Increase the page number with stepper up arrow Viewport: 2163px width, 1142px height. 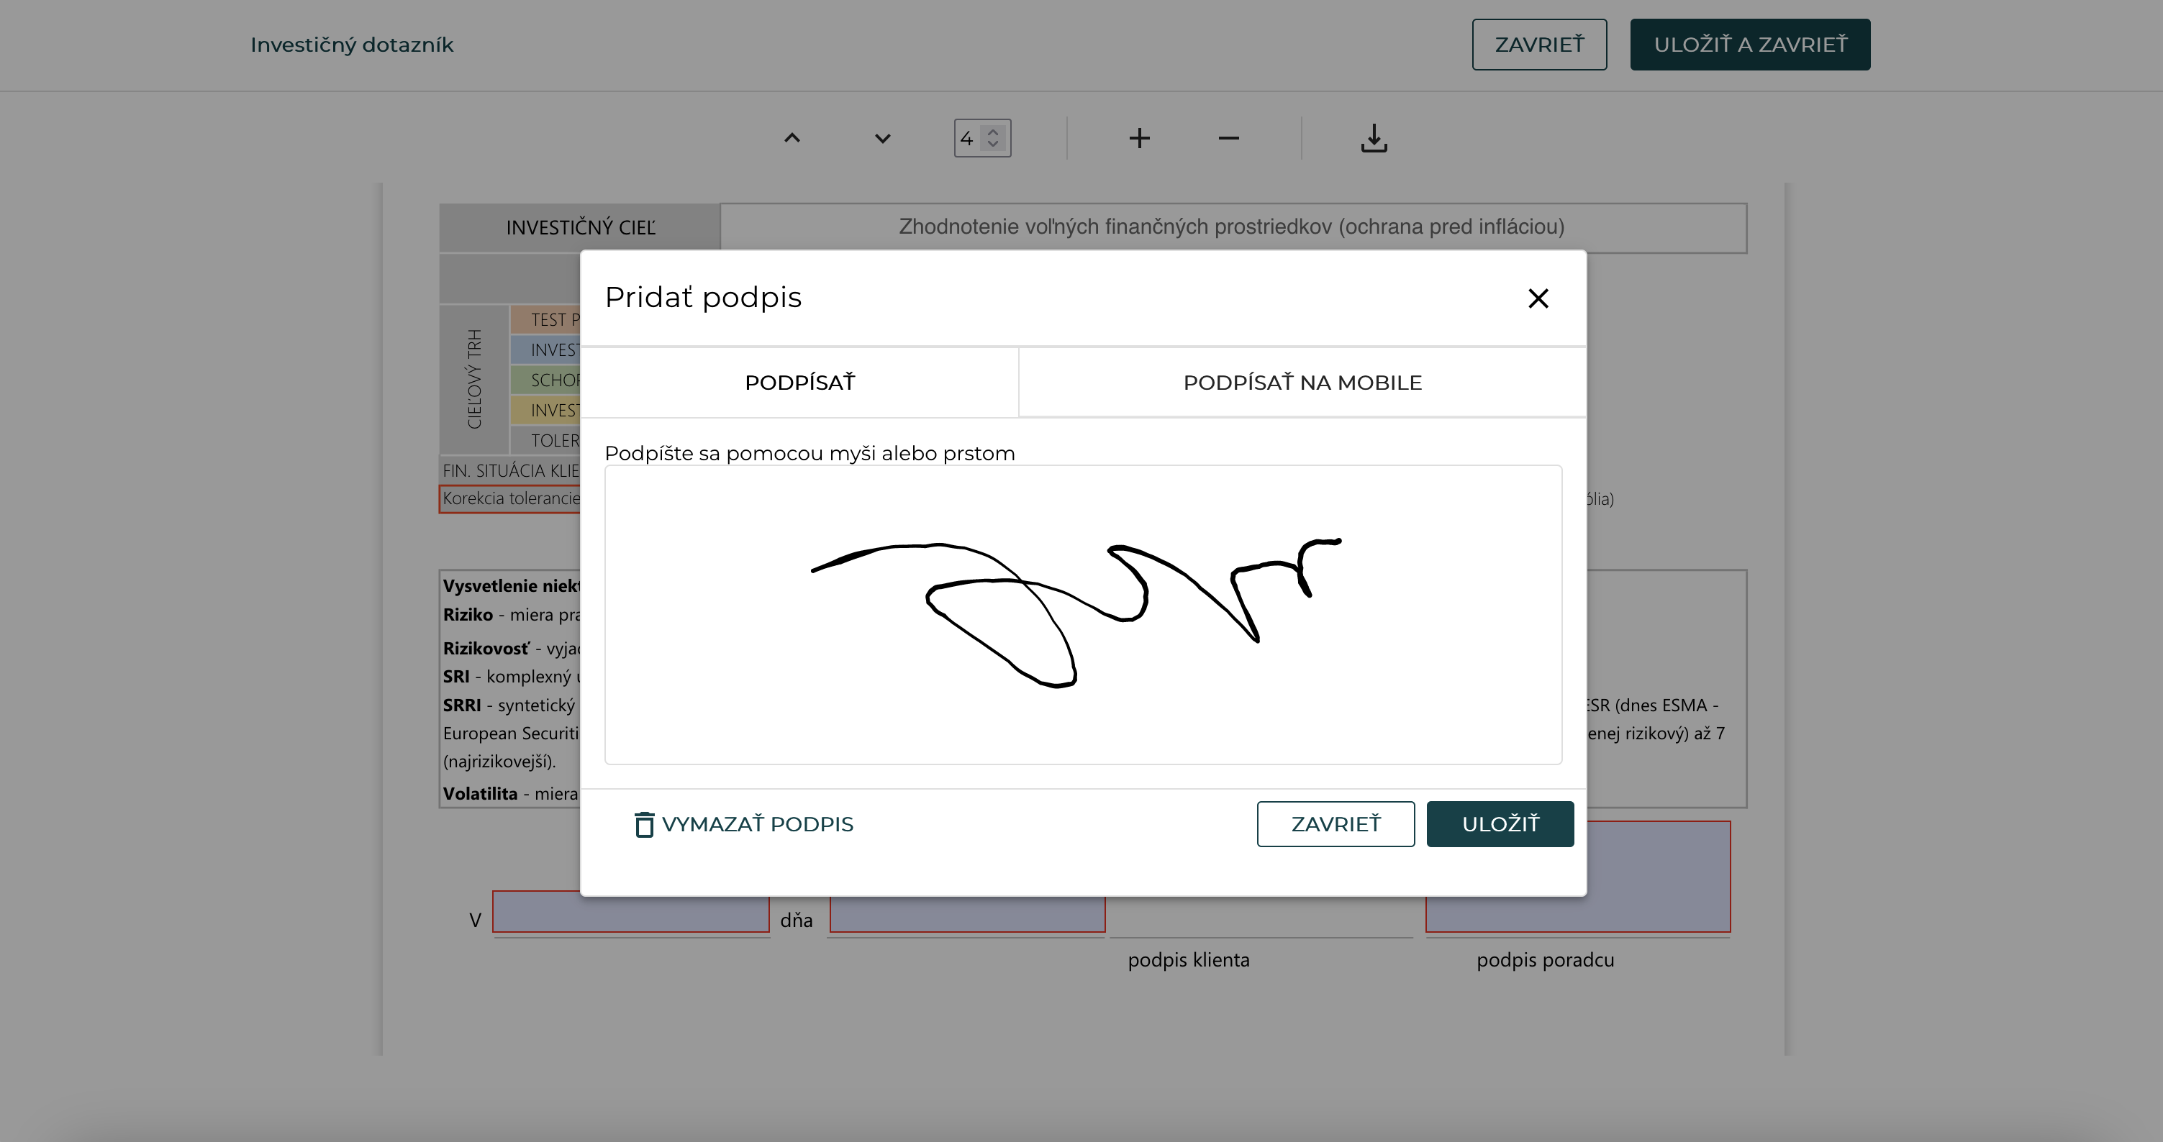[x=993, y=131]
